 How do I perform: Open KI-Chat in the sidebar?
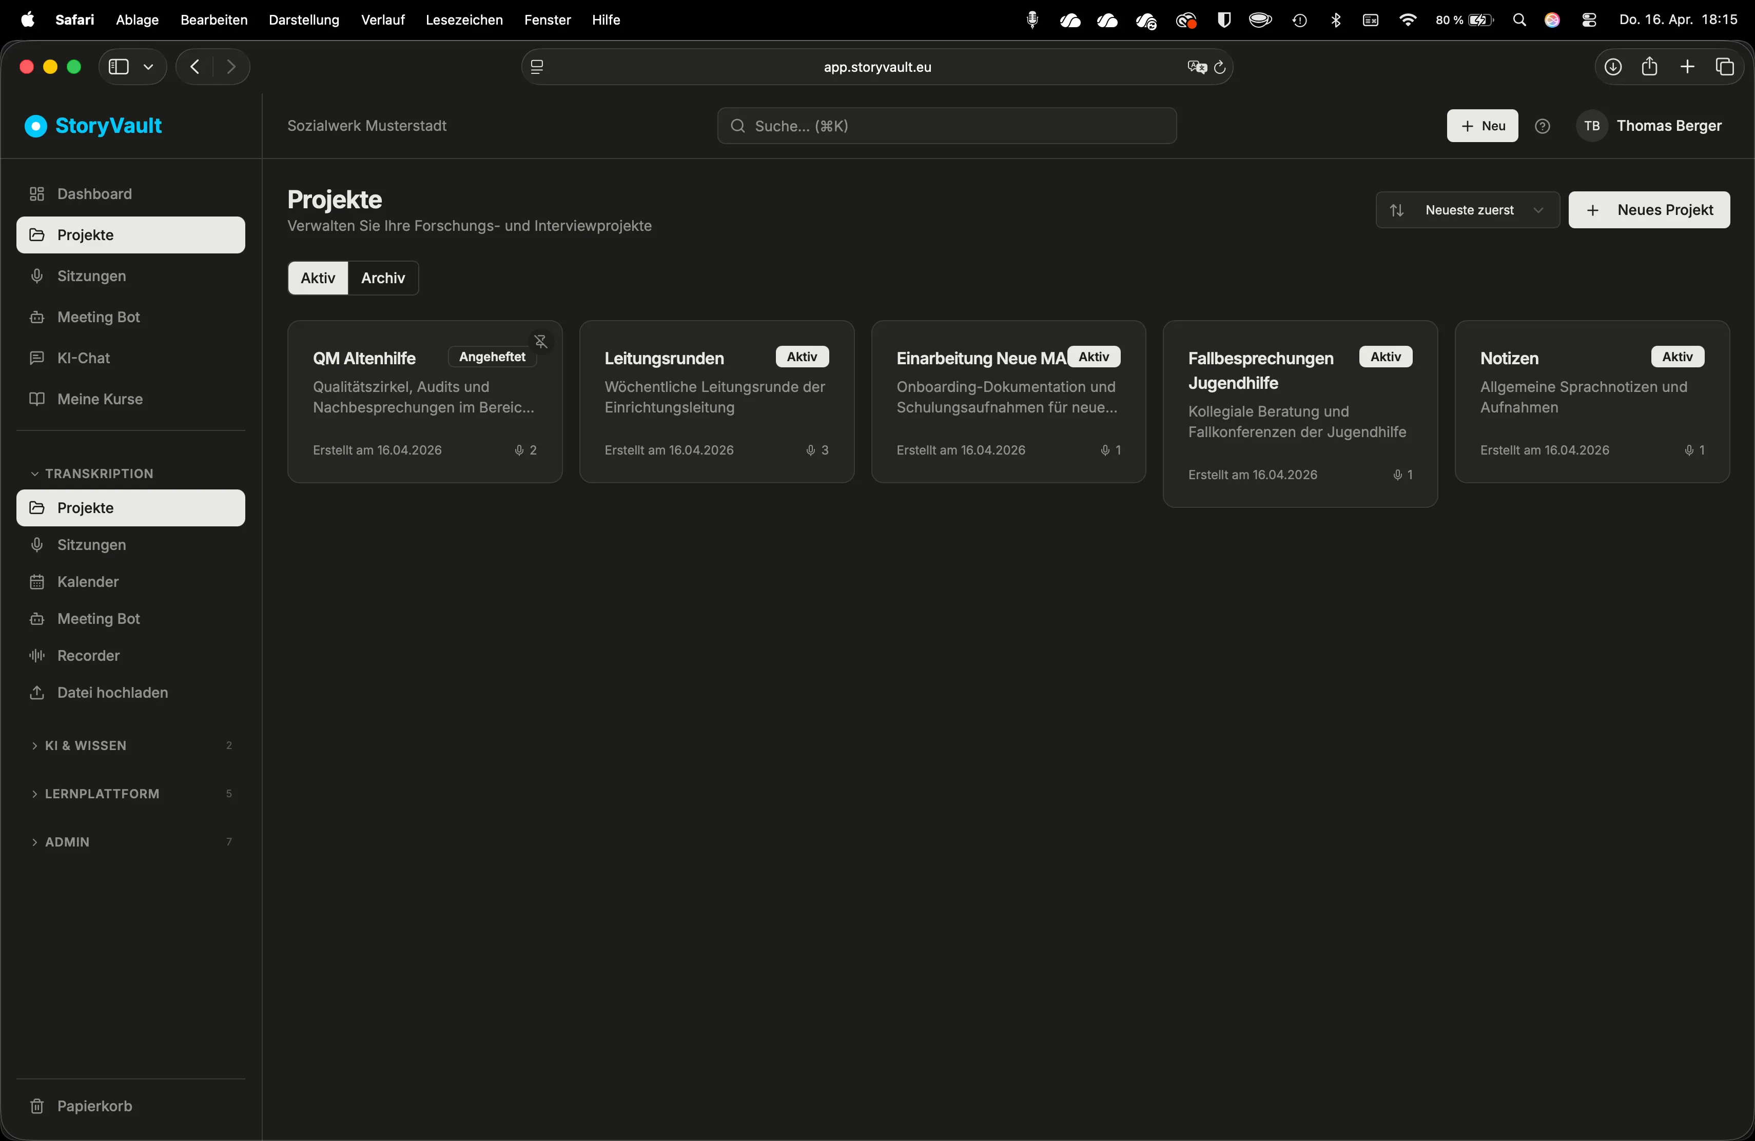pyautogui.click(x=130, y=358)
